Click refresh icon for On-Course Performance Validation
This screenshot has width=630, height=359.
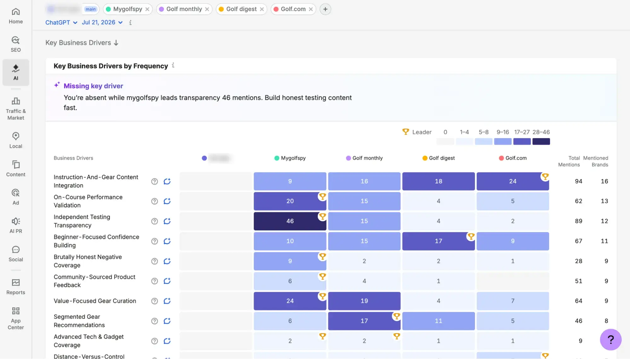(167, 201)
